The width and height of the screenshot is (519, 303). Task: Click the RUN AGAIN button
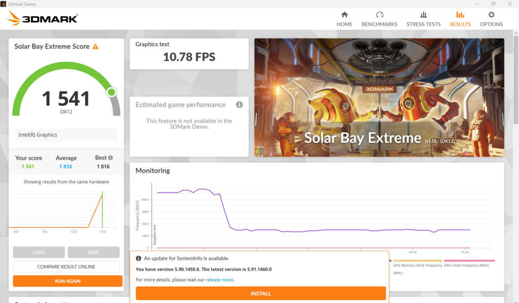coord(67,281)
